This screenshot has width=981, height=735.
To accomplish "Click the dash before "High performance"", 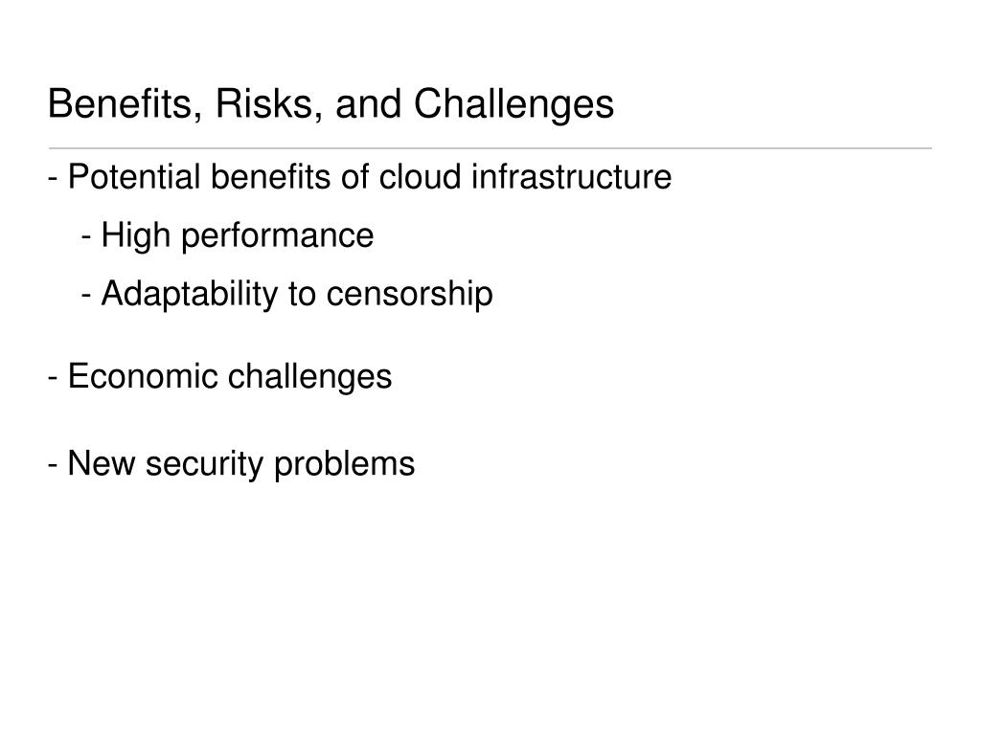I will tap(87, 238).
